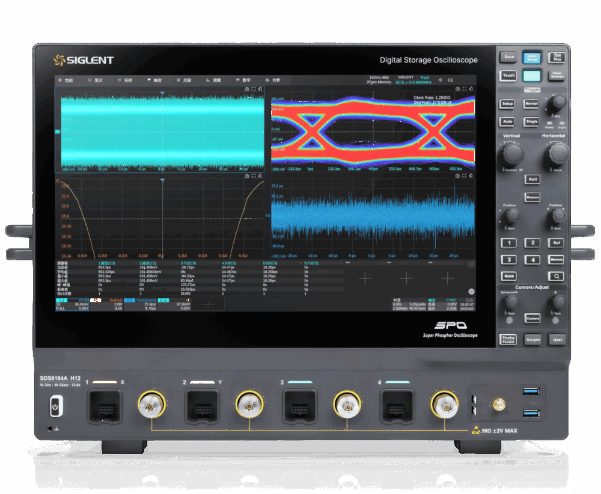Click camera icon on eye diagram window

[457, 89]
